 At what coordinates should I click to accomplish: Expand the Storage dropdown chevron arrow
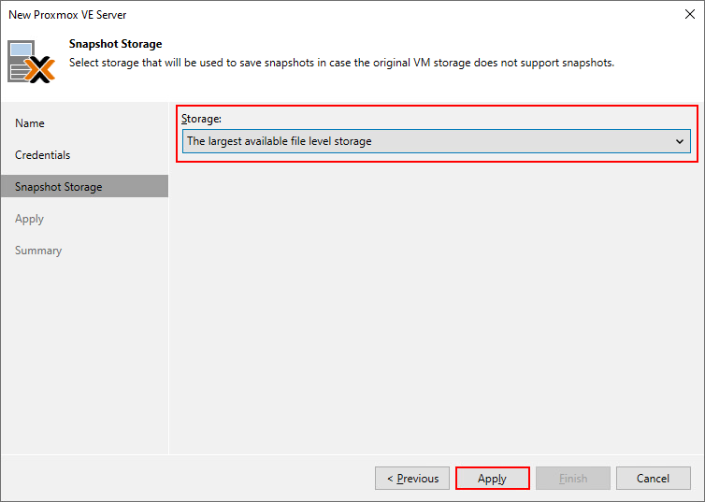coord(680,141)
